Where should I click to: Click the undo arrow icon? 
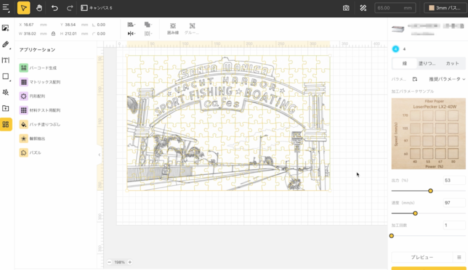click(x=55, y=8)
